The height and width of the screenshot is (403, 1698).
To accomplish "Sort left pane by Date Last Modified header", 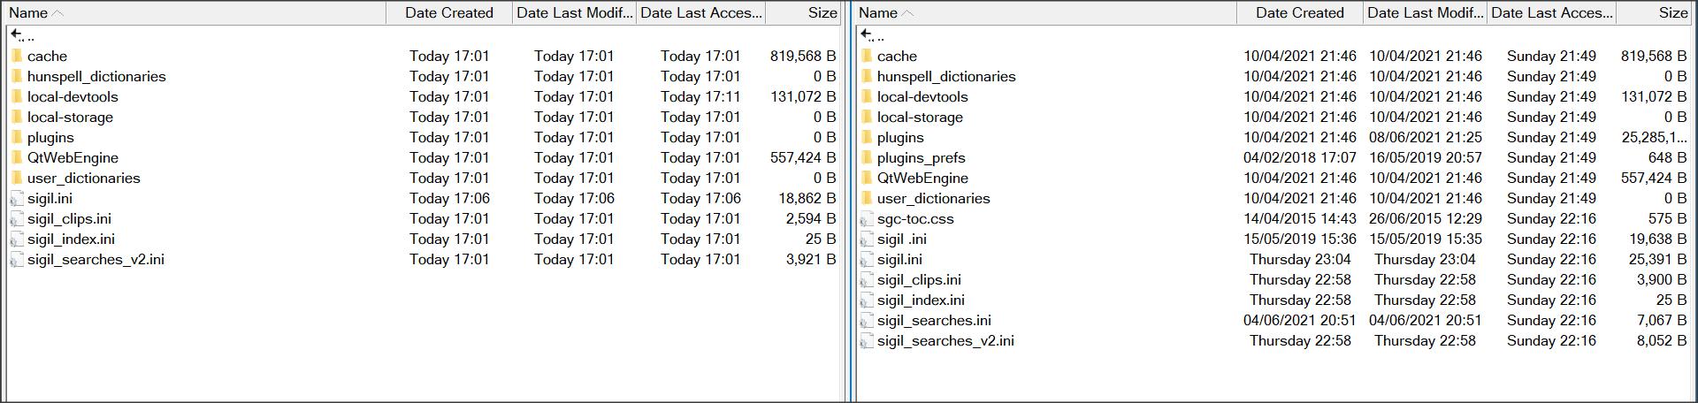I will [x=575, y=12].
